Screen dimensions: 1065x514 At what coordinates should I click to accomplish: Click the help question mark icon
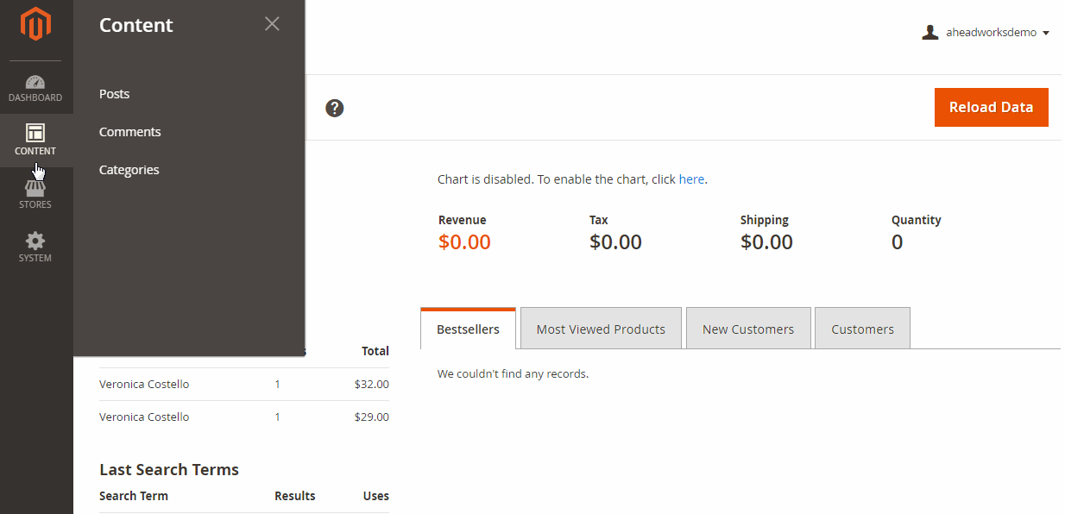(335, 108)
